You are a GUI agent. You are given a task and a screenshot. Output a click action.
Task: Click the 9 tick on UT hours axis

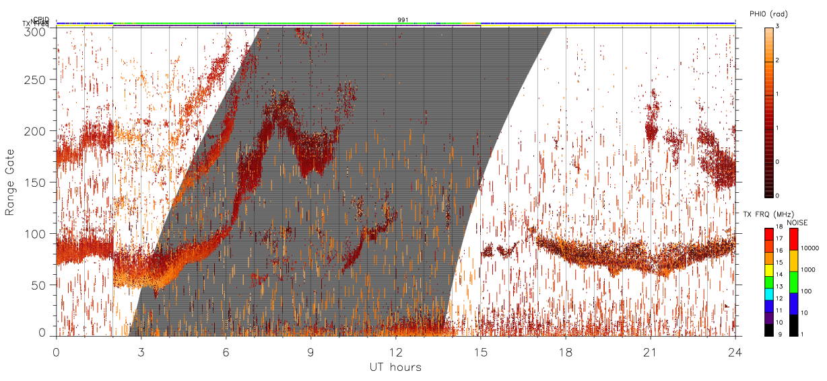(x=310, y=351)
